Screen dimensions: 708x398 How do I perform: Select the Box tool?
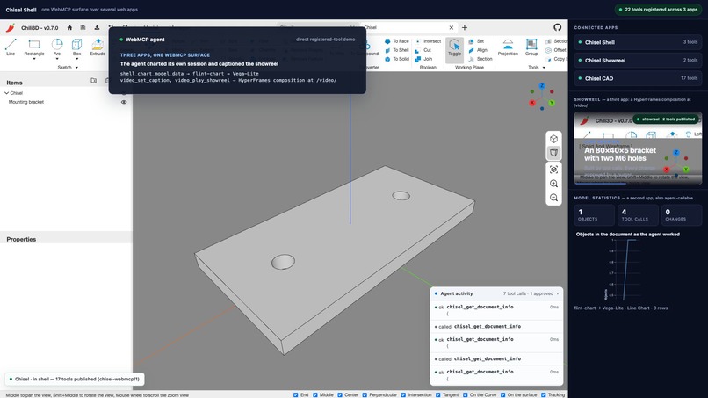coord(76,47)
